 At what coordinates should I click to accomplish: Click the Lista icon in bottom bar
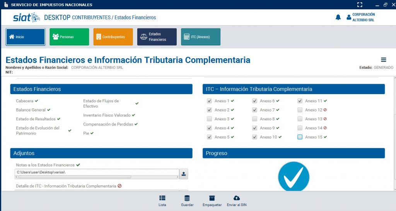pyautogui.click(x=162, y=198)
